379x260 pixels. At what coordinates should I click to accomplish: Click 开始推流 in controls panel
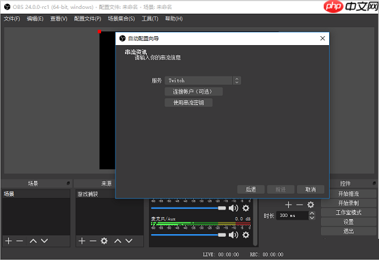348,194
